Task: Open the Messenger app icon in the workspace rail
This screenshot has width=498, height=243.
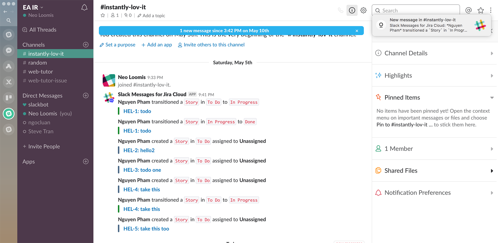Action: (9, 50)
